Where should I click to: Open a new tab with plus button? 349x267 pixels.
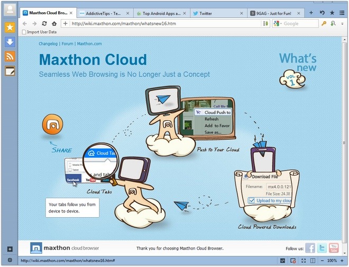pyautogui.click(x=311, y=13)
